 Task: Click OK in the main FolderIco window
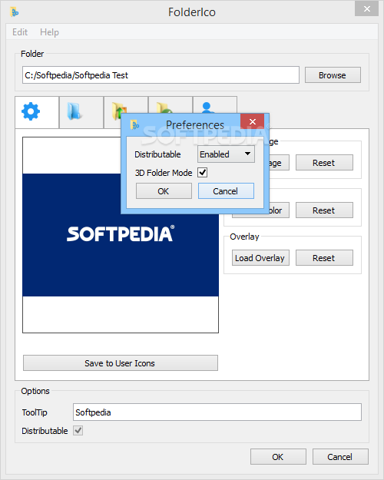[278, 457]
